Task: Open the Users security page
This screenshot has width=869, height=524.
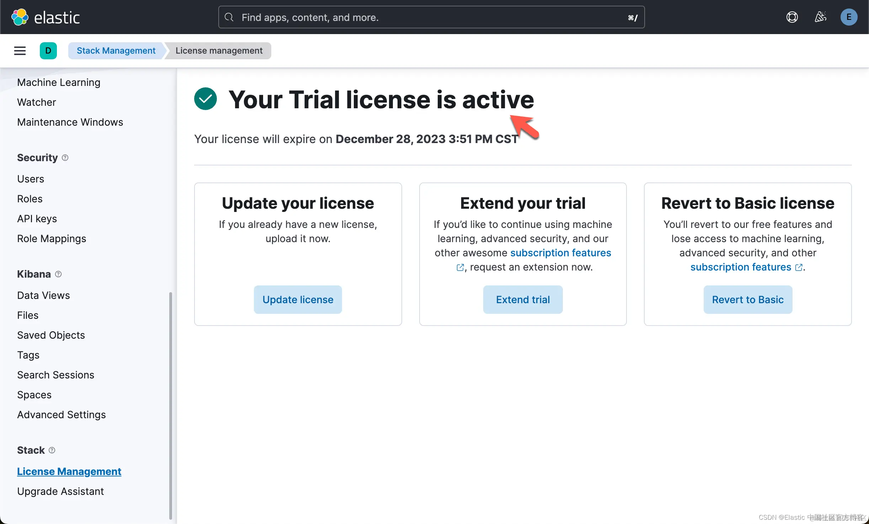Action: pyautogui.click(x=31, y=179)
